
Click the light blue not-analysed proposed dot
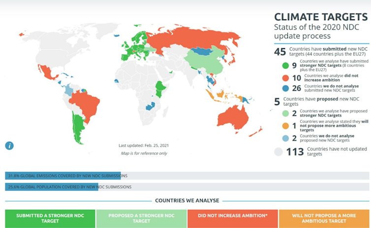click(x=279, y=139)
